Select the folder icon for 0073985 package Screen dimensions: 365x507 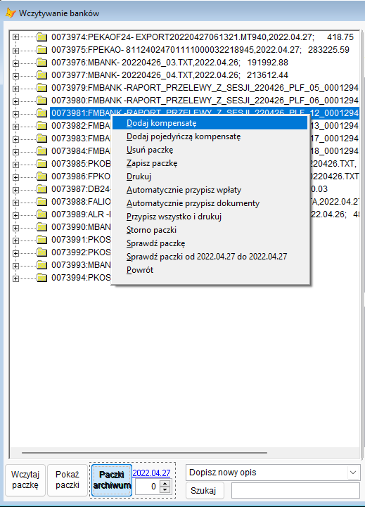[41, 164]
